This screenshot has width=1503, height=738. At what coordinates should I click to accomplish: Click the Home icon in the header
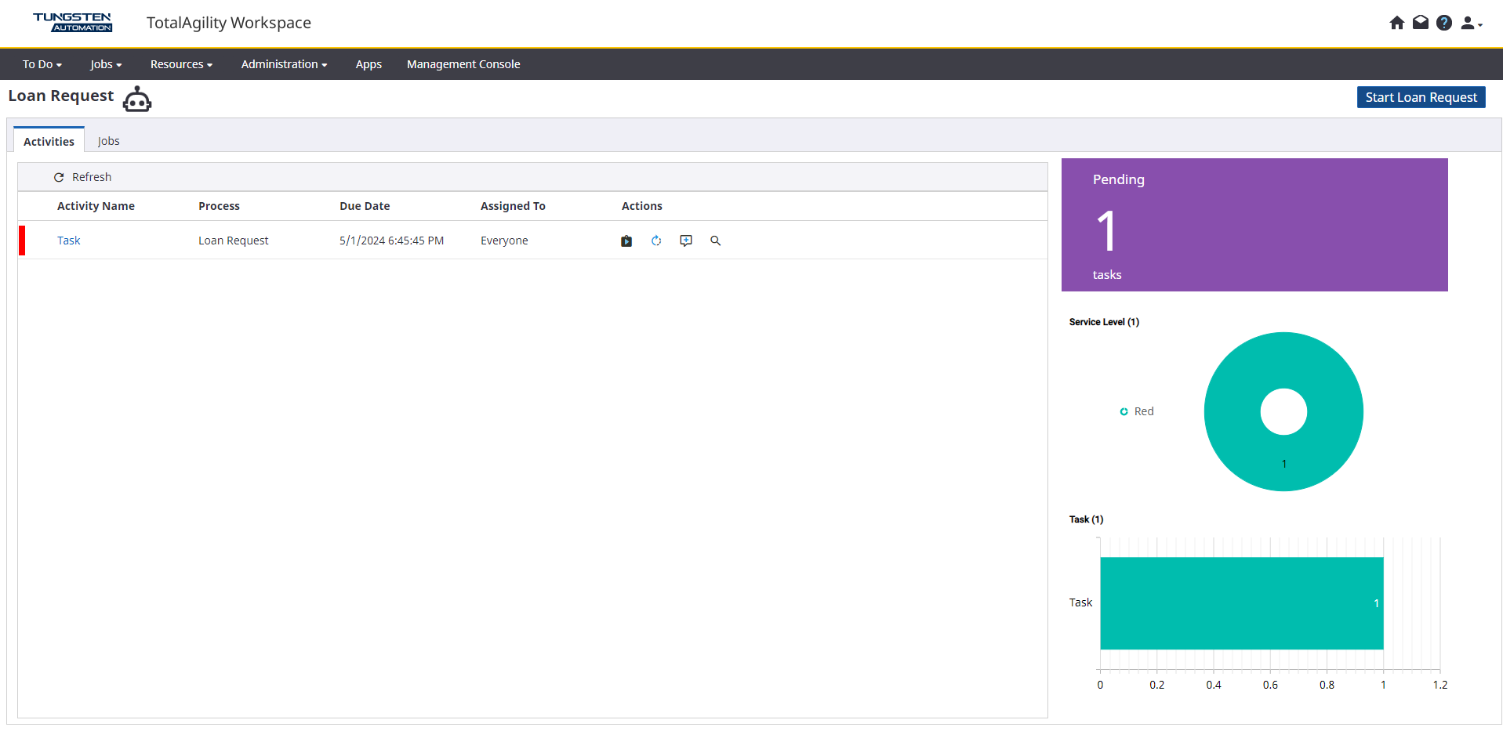point(1396,23)
